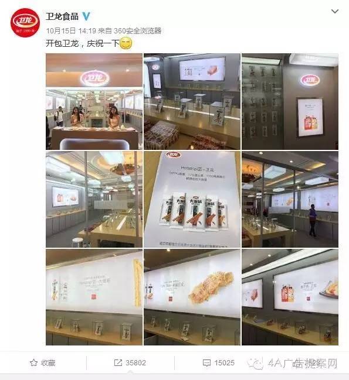Open the 卫龙食品 account name link

(62, 16)
